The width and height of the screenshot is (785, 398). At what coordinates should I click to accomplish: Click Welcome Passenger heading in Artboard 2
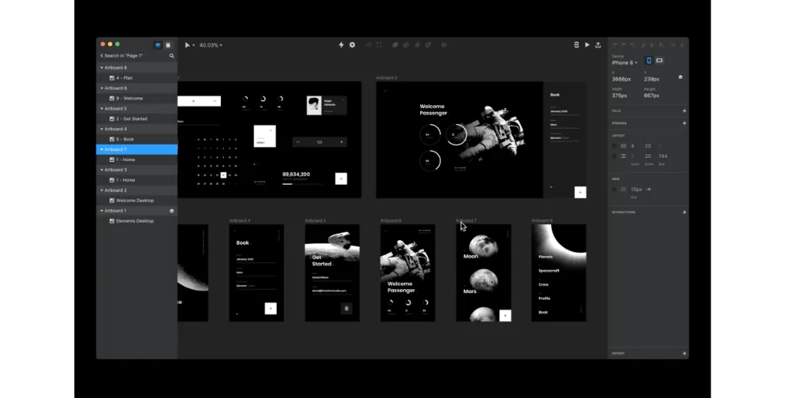click(x=433, y=110)
